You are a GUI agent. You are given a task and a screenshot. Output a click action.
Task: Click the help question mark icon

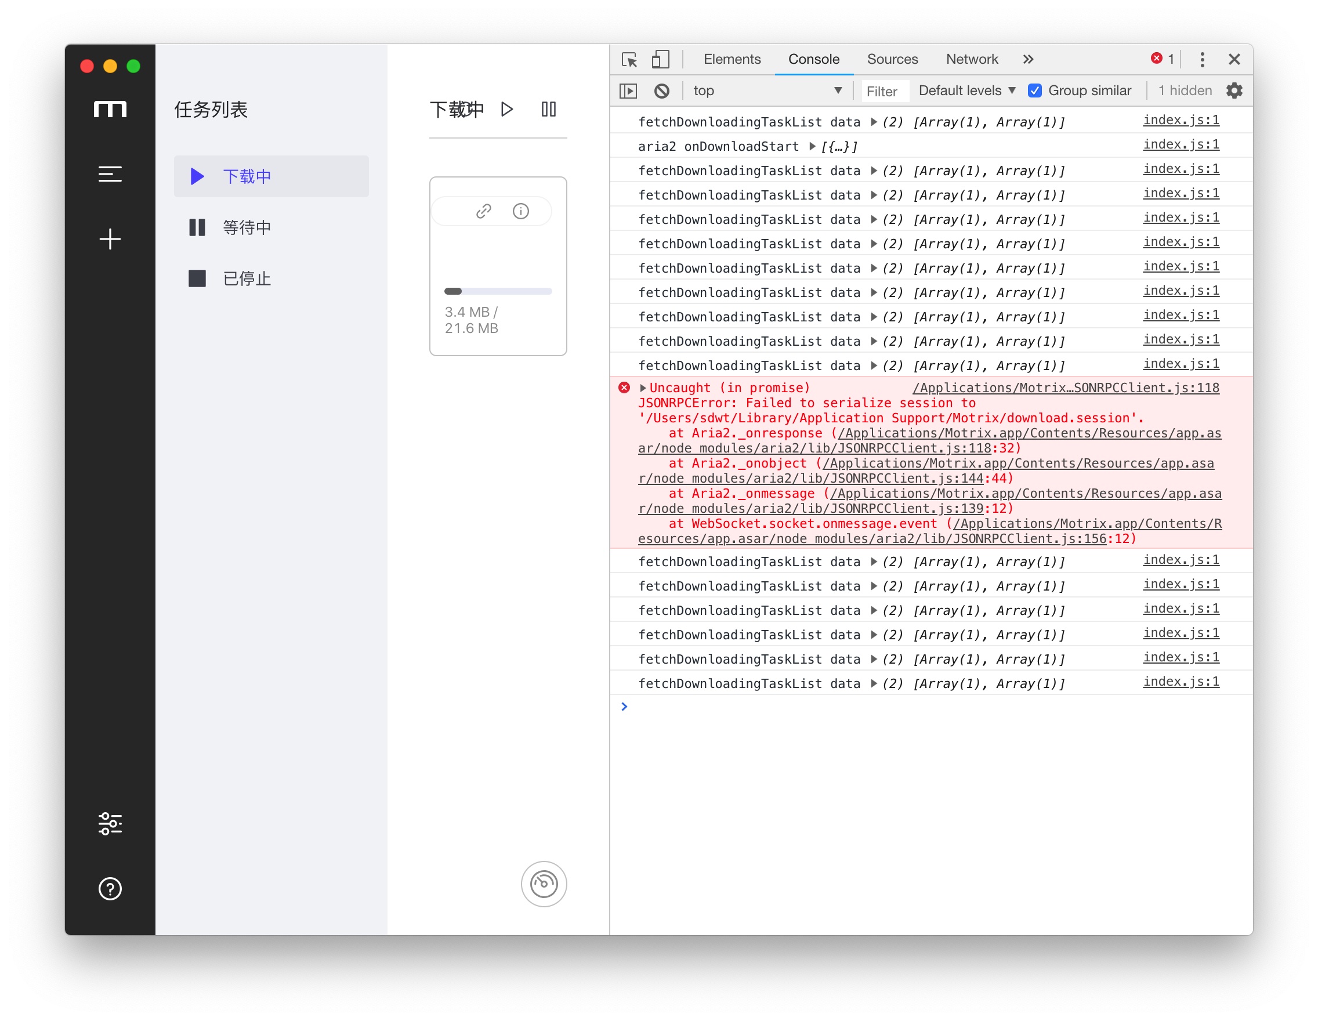click(x=110, y=889)
